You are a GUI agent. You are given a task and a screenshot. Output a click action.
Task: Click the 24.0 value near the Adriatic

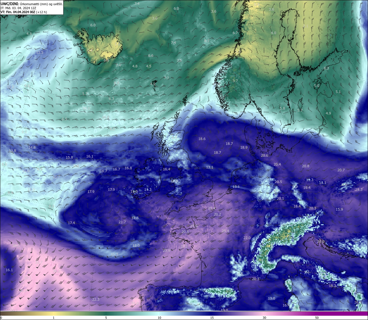(x=321, y=242)
